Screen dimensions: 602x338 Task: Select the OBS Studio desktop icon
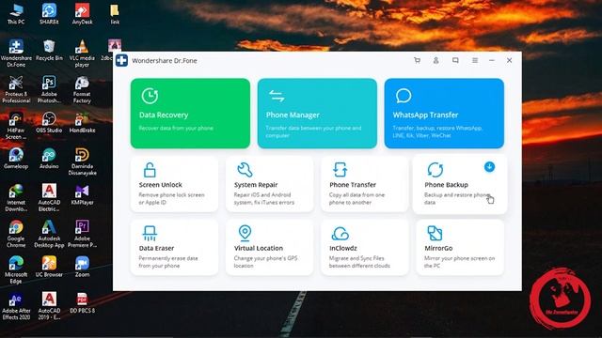(x=49, y=122)
